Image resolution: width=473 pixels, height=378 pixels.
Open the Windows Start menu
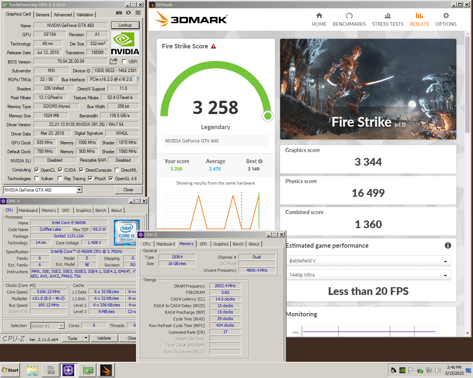tap(10, 370)
